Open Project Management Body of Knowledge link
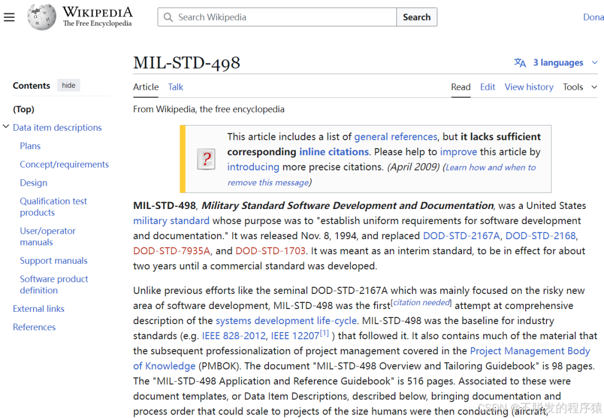 [530, 350]
